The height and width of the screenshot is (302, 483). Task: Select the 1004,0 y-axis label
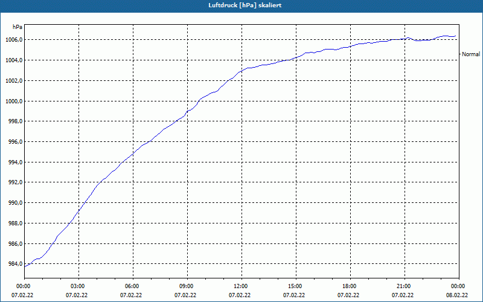pyautogui.click(x=14, y=60)
